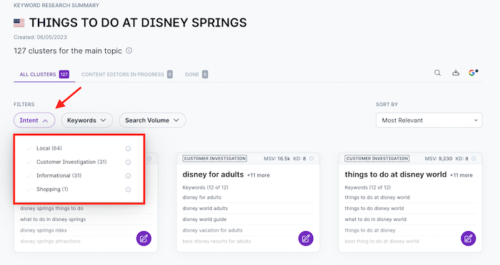
Task: Click info icon next to Shopping (1)
Action: (128, 189)
